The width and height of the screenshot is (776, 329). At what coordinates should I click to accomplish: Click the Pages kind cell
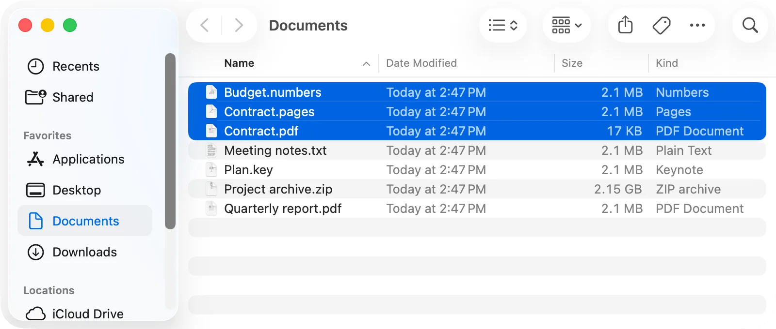pos(673,112)
